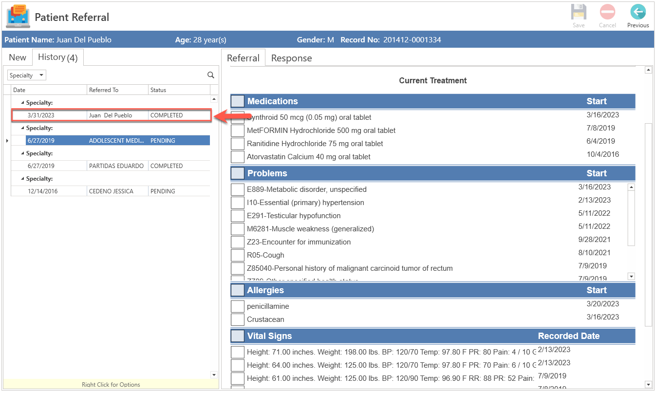
Task: Click referral pane scroll down arrow
Action: [x=648, y=384]
